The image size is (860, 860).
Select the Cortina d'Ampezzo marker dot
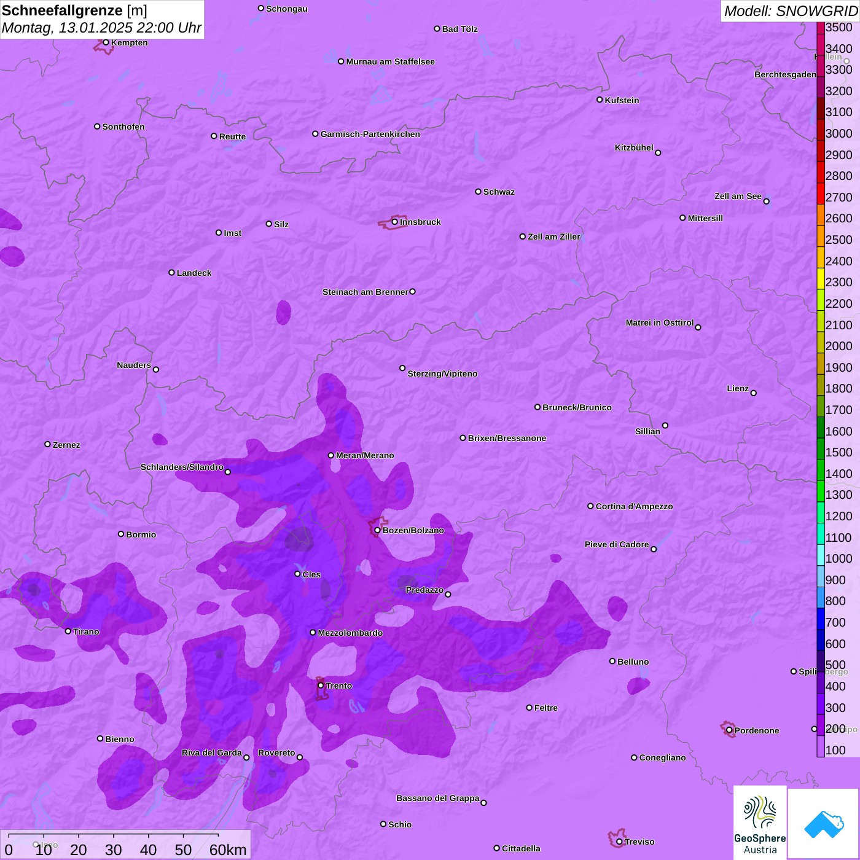pos(590,506)
